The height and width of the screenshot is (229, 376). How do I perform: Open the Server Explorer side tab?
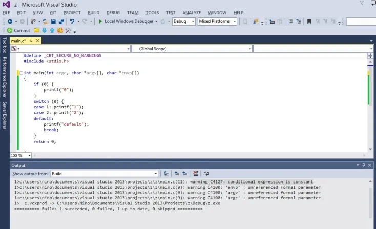click(x=4, y=115)
